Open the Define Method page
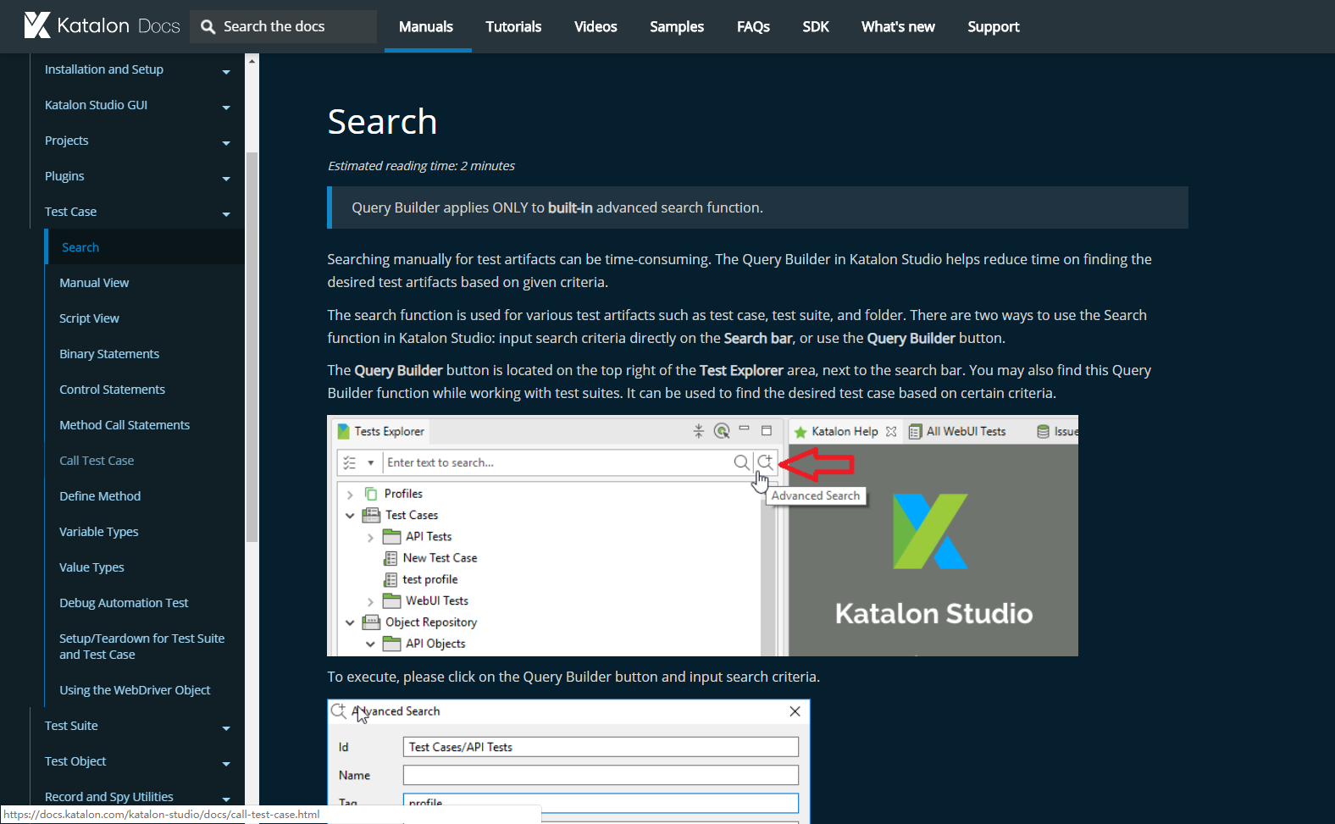This screenshot has width=1335, height=824. point(100,496)
